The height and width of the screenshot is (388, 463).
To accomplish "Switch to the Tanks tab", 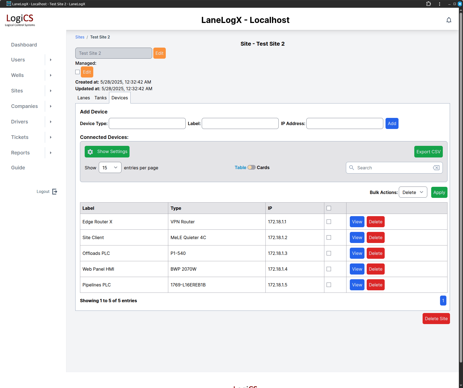I will pyautogui.click(x=100, y=98).
